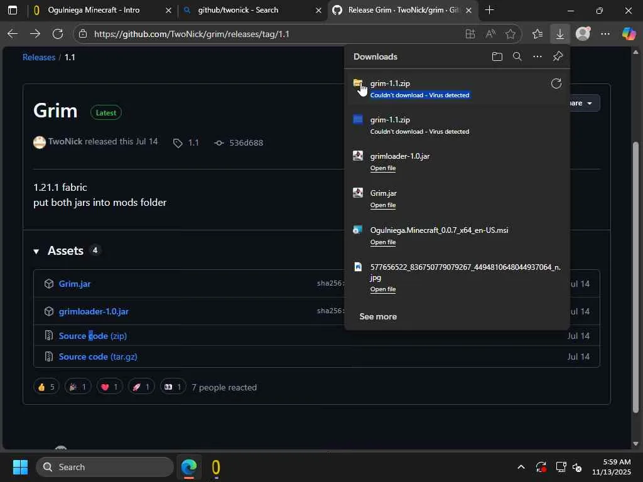Open file for the 577656522 jpg download
The width and height of the screenshot is (643, 482).
pos(383,289)
